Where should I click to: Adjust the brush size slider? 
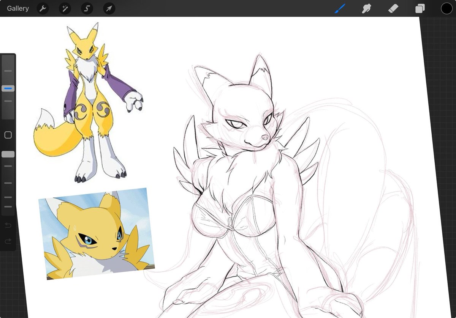8,88
